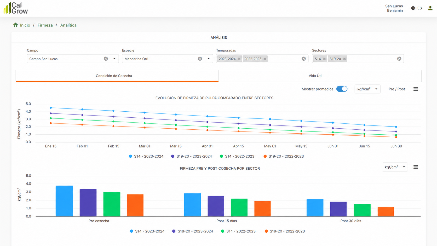The image size is (437, 246).
Task: Open the firmness evolution chart hamburger menu
Action: pyautogui.click(x=416, y=89)
